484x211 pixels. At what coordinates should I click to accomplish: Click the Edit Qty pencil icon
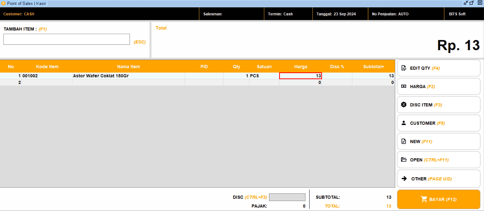(x=404, y=68)
